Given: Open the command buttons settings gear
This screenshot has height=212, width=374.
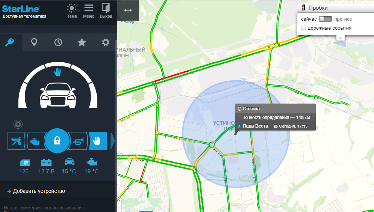Looking at the screenshot, I should tap(18, 124).
